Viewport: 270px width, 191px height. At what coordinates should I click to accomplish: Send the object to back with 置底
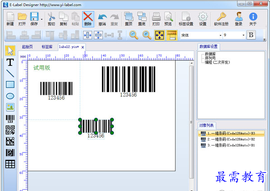142,19
